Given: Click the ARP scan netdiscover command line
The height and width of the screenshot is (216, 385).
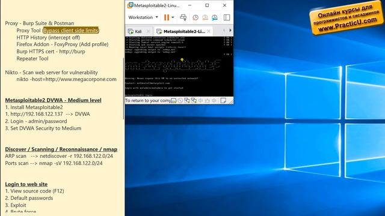Looking at the screenshot, I should 59,156.
